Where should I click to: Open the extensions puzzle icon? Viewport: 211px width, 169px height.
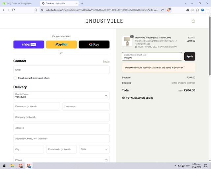tap(197, 10)
